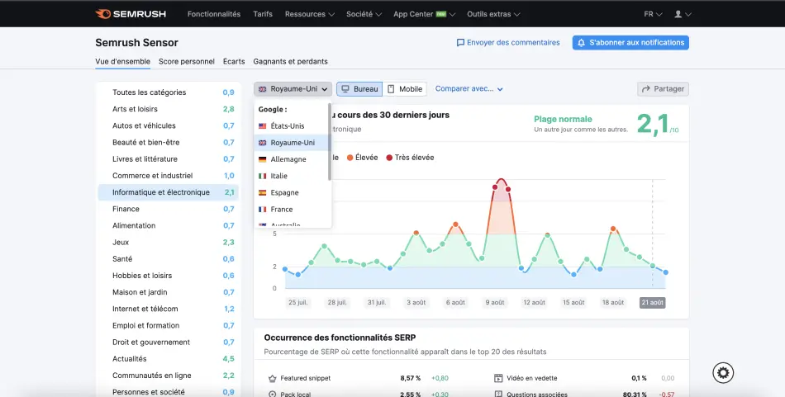This screenshot has height=397, width=785.
Task: Choose États-Unis from the country list
Action: [x=293, y=126]
